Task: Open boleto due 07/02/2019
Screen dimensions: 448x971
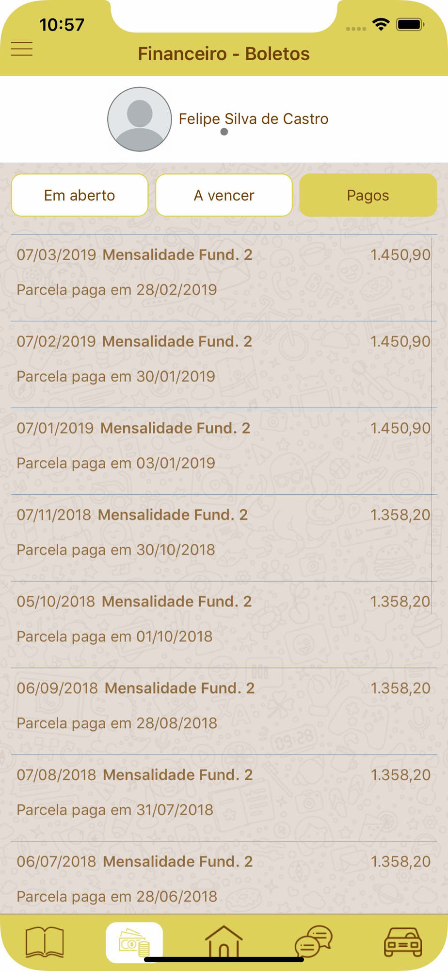Action: pos(224,365)
